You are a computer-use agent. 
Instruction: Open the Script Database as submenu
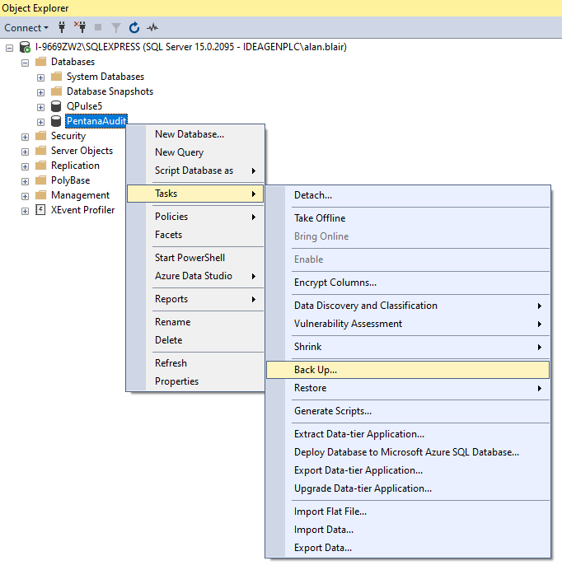(195, 171)
